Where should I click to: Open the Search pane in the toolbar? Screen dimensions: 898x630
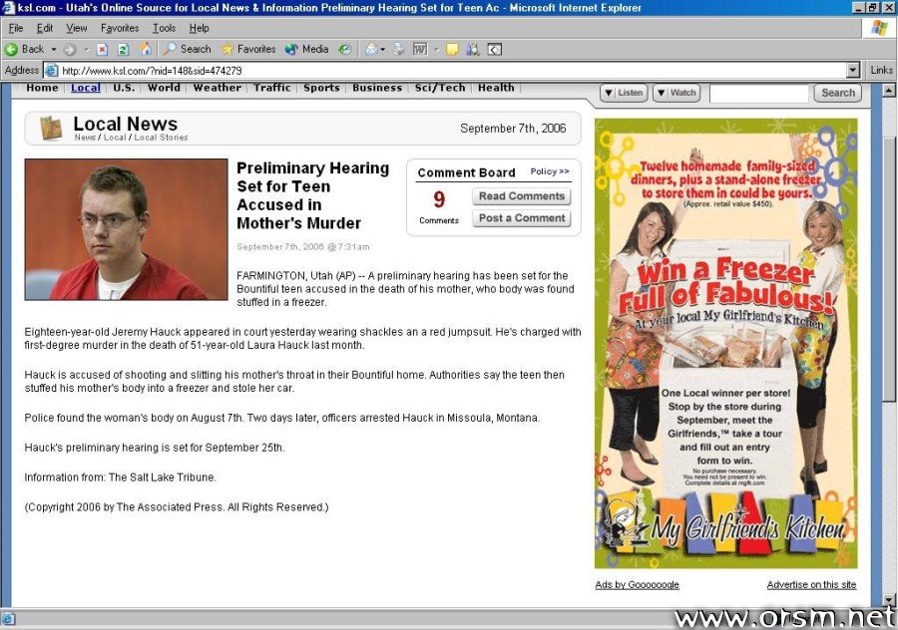(x=188, y=49)
